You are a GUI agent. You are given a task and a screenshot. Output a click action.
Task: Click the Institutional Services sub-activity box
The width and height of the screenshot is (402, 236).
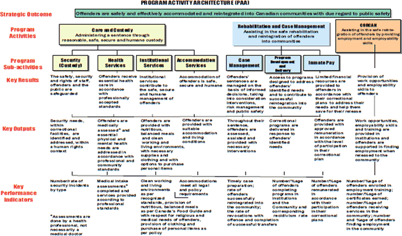[x=154, y=63]
